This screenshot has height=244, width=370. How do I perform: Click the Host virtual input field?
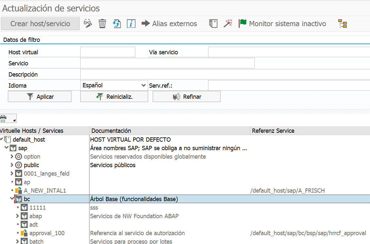(x=107, y=52)
